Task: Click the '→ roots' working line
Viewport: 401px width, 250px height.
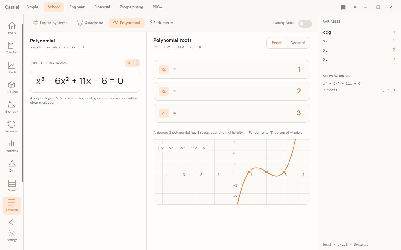Action: click(x=359, y=90)
